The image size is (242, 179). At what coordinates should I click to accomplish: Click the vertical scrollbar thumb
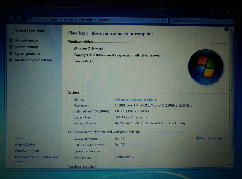point(231,91)
